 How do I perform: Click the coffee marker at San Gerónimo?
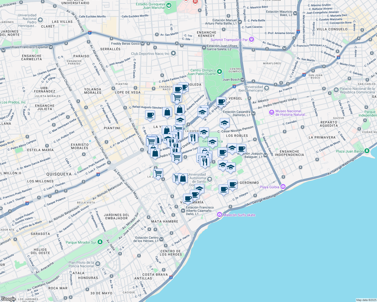click(232, 185)
